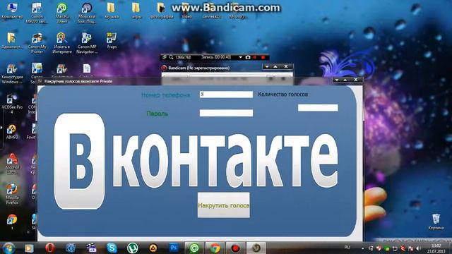This screenshot has width=452, height=254.
Task: Launch the Fraps desktop shortcut
Action: tap(112, 41)
